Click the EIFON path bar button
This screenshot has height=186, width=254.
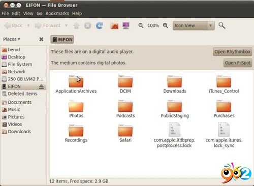point(62,40)
